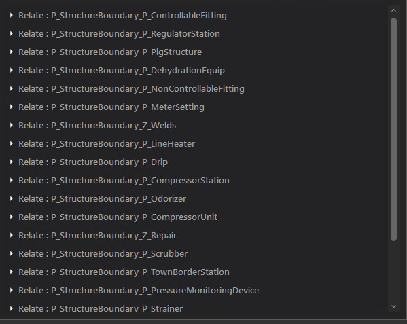Expand the P_NonControllableFitting relate entry
Image resolution: width=407 pixels, height=324 pixels.
11,88
